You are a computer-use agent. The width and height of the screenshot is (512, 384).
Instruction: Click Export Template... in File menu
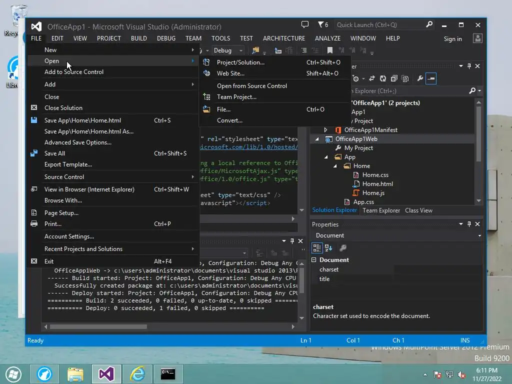point(113,164)
